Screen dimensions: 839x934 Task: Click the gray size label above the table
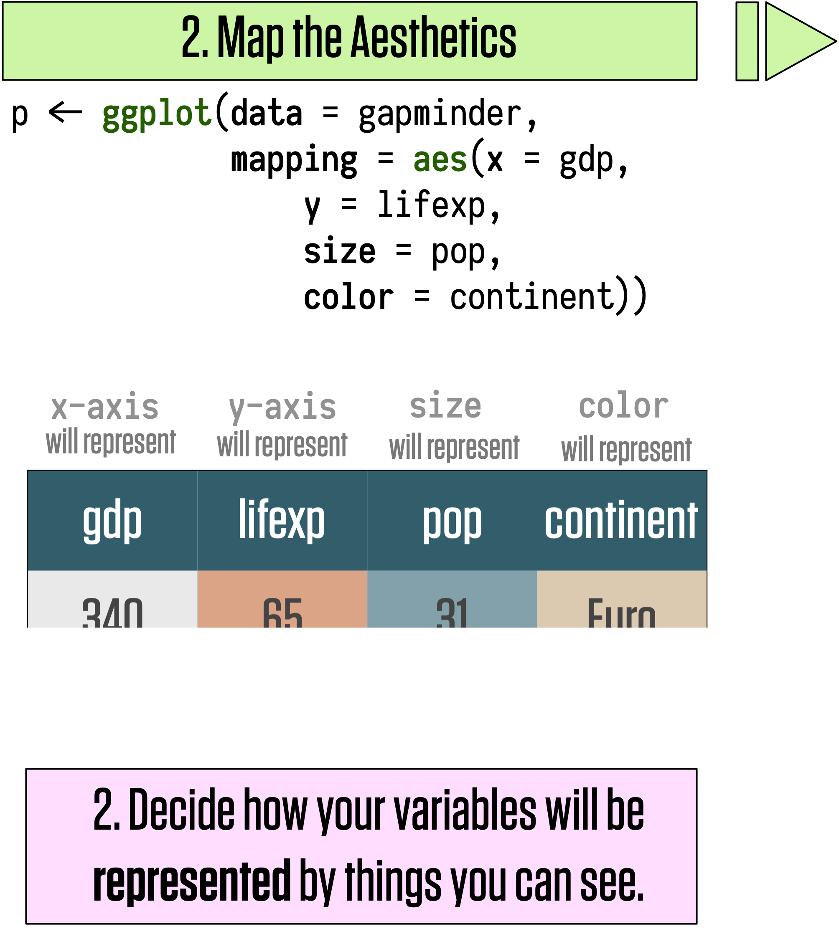(446, 406)
